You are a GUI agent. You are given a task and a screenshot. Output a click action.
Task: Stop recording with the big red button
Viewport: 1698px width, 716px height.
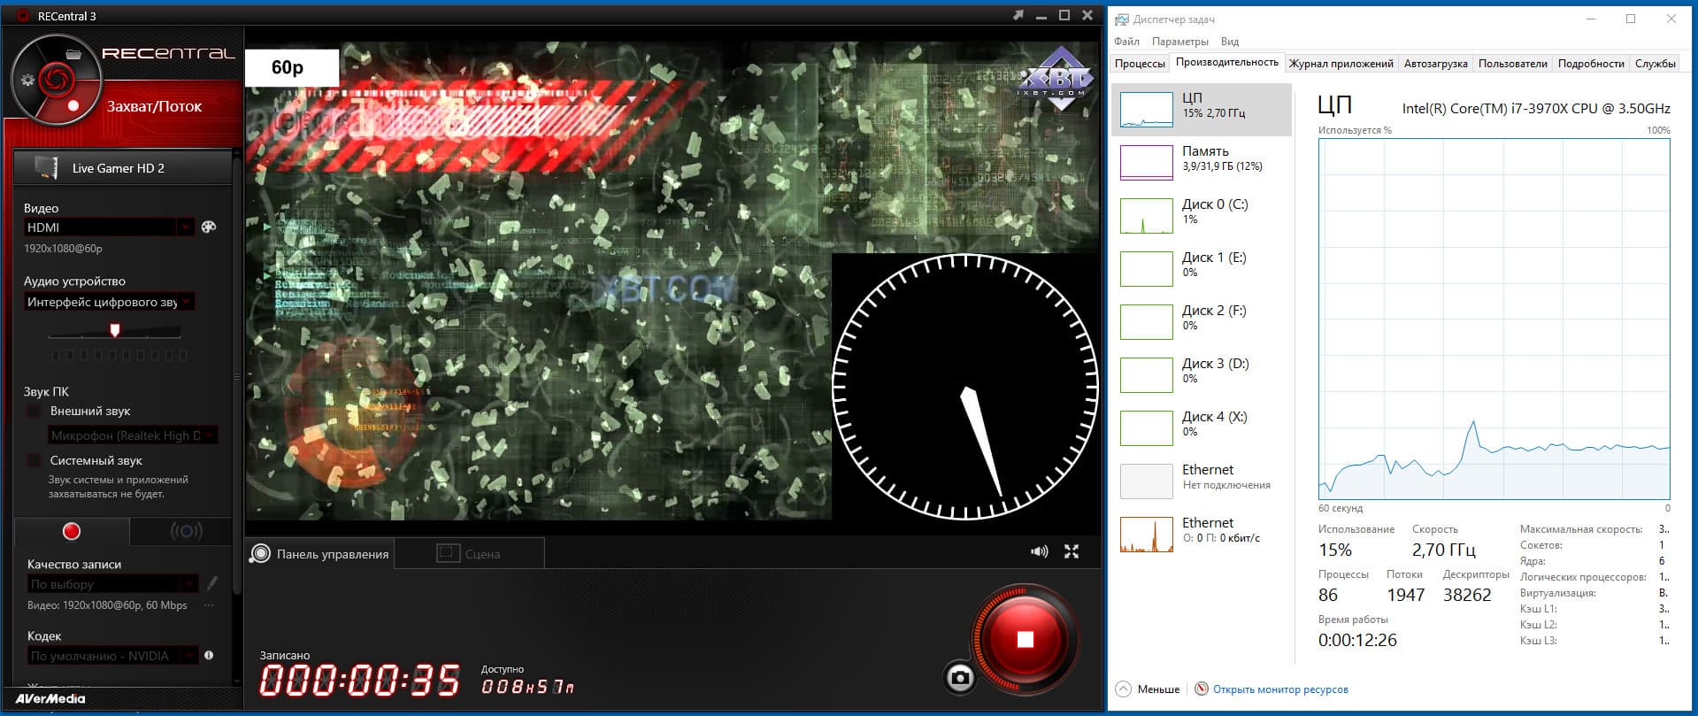(x=1026, y=639)
